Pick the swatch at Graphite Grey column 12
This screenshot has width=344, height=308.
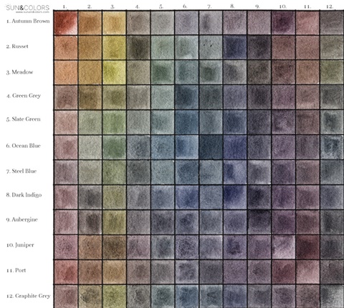click(x=332, y=297)
